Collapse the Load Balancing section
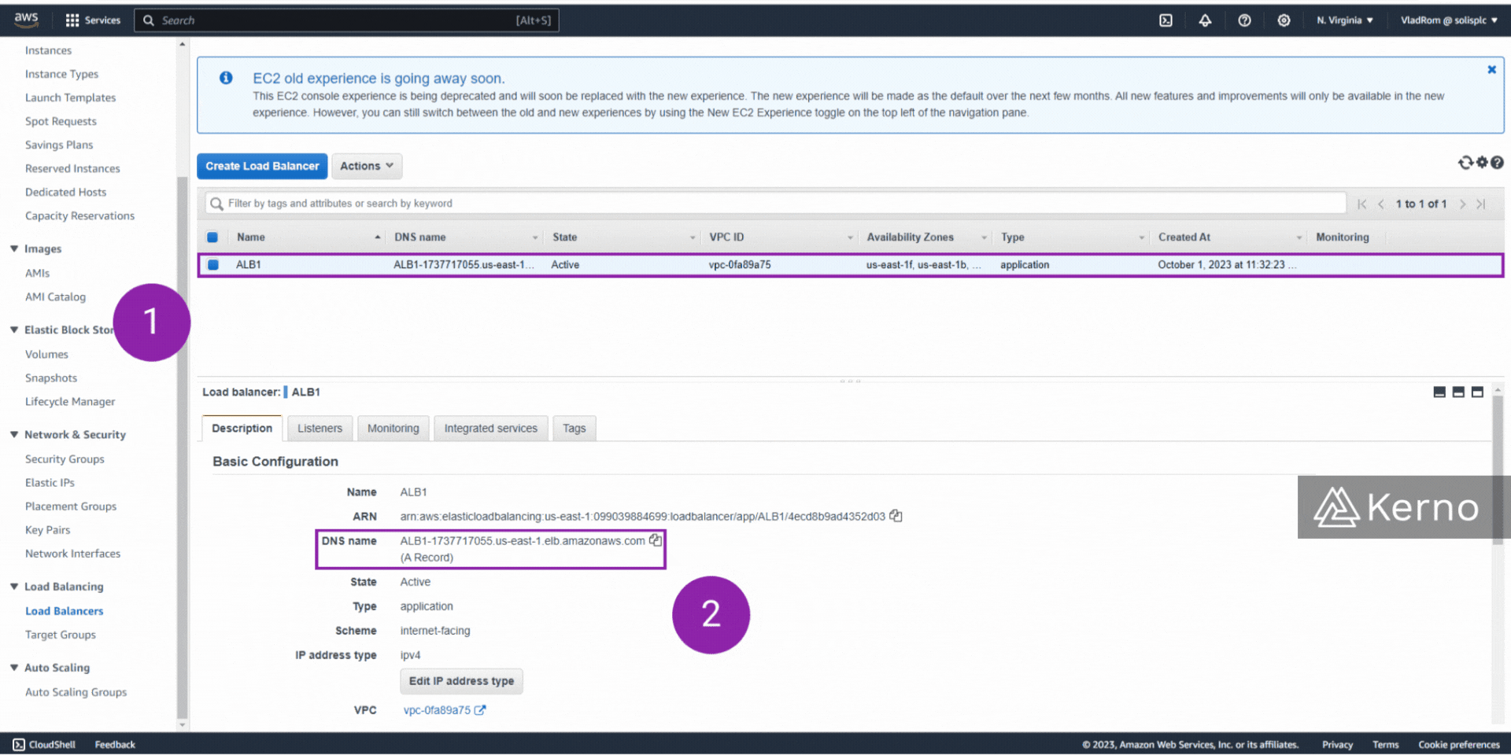1511x755 pixels. click(x=14, y=586)
